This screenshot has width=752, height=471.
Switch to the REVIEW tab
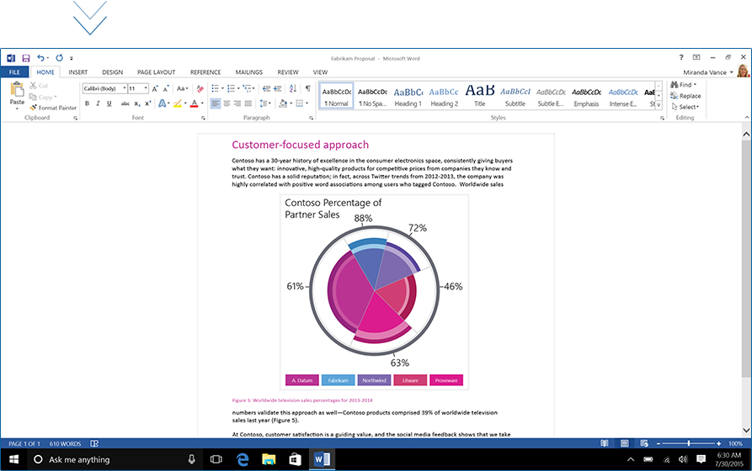pyautogui.click(x=288, y=72)
